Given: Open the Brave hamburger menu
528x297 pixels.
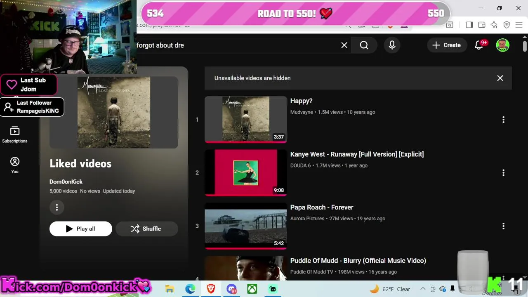Looking at the screenshot, I should (x=519, y=25).
